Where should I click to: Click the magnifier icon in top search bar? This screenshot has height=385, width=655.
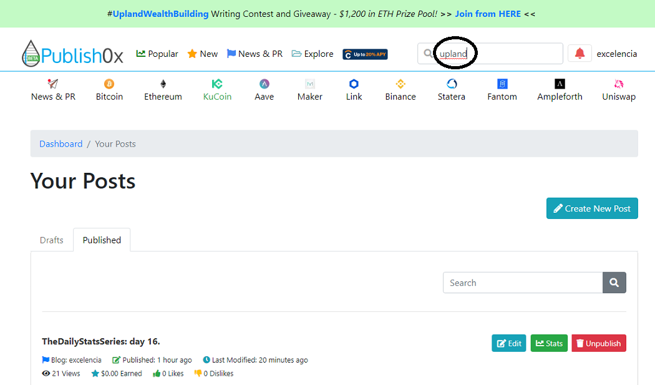click(x=428, y=54)
